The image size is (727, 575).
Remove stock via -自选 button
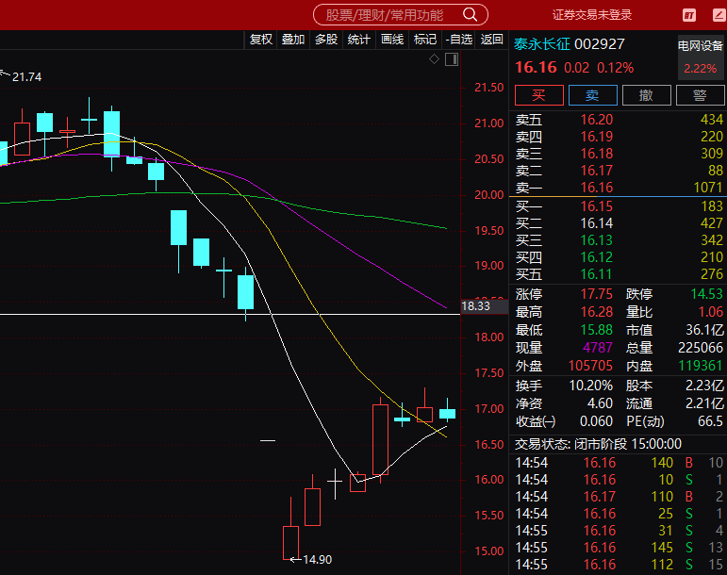(x=459, y=40)
